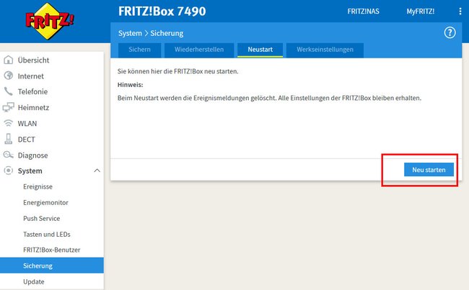The height and width of the screenshot is (290, 469).
Task: Click the FRITZ! logo
Action: (50, 21)
